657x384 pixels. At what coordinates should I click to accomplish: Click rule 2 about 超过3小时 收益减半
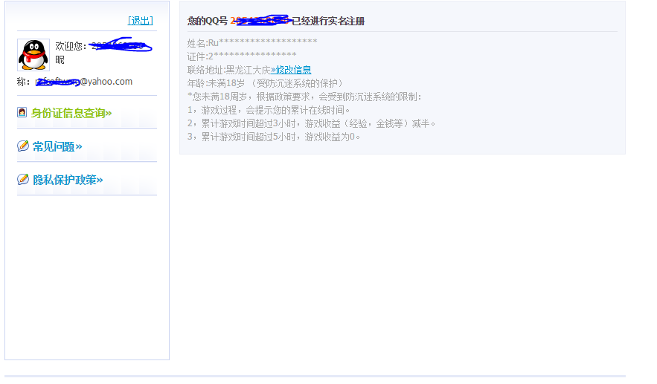tap(311, 123)
